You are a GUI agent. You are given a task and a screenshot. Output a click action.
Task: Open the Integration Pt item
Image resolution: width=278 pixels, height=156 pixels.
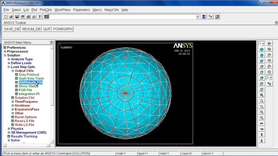(29, 94)
